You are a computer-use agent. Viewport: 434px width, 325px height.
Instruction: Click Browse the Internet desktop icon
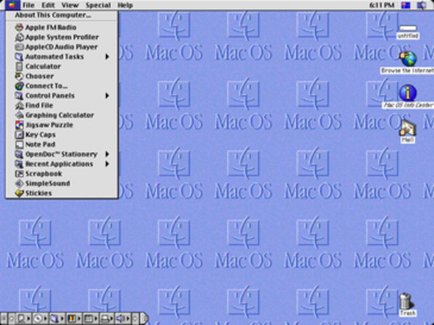pyautogui.click(x=408, y=58)
